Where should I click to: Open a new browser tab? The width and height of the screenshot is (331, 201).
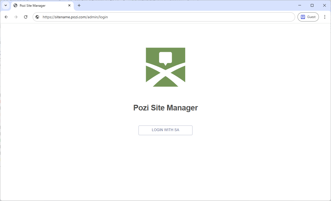click(x=79, y=5)
